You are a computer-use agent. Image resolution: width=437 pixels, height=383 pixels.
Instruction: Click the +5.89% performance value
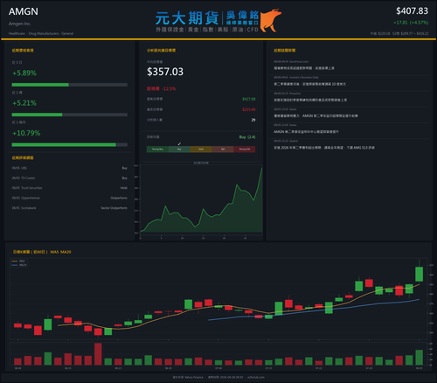pos(24,73)
